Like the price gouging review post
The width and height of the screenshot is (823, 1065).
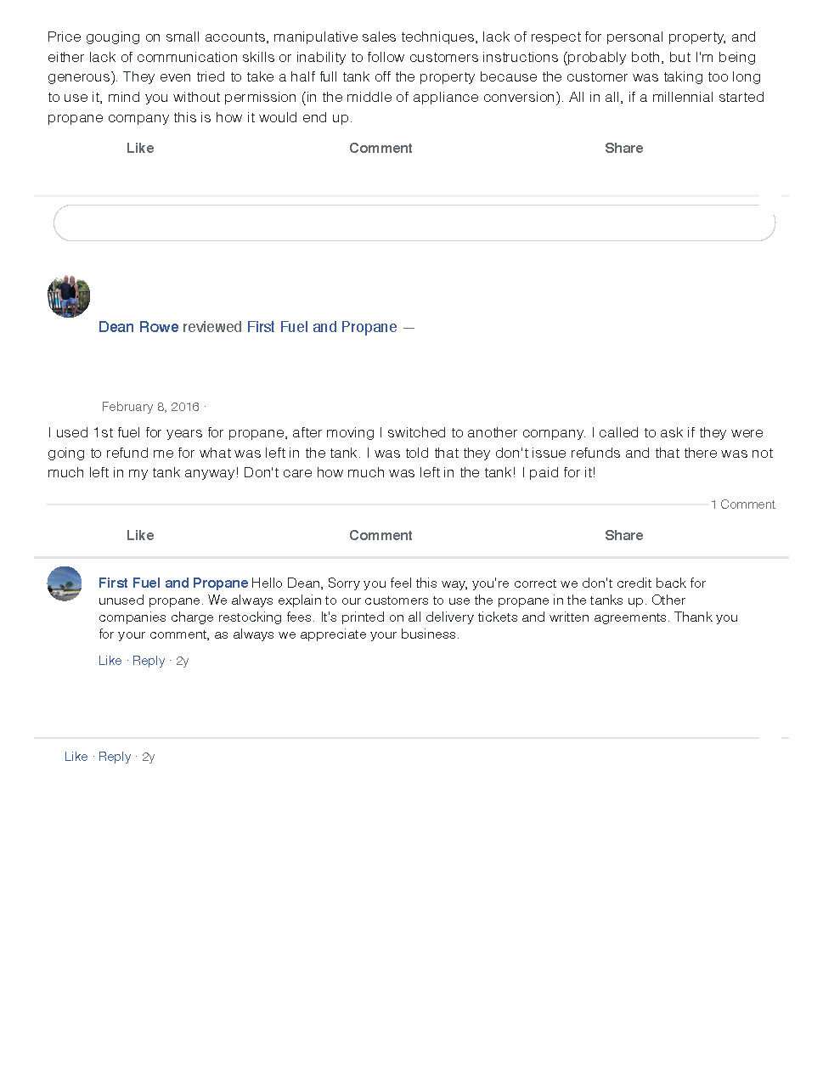pos(140,148)
